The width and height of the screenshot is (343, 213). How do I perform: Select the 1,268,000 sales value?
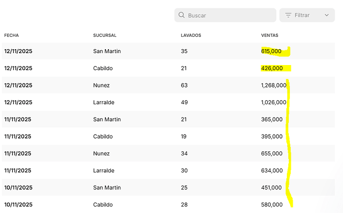(x=273, y=85)
